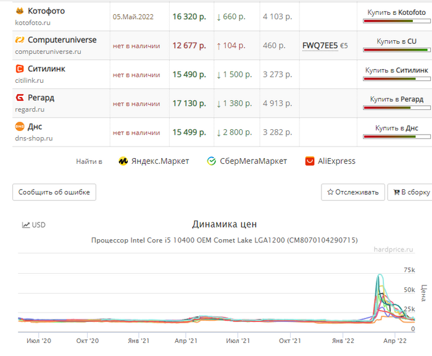Click kotofoto.ru domain text
The height and width of the screenshot is (356, 432).
[x=33, y=23]
